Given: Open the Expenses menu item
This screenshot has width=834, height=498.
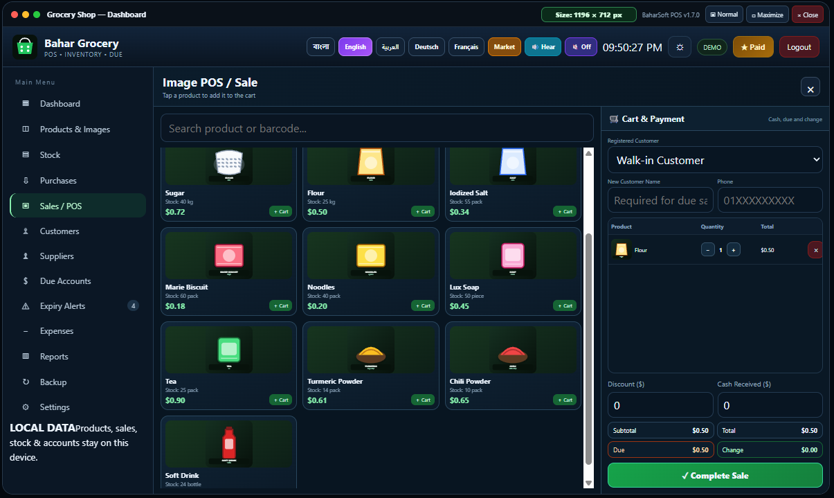Looking at the screenshot, I should tap(78, 331).
